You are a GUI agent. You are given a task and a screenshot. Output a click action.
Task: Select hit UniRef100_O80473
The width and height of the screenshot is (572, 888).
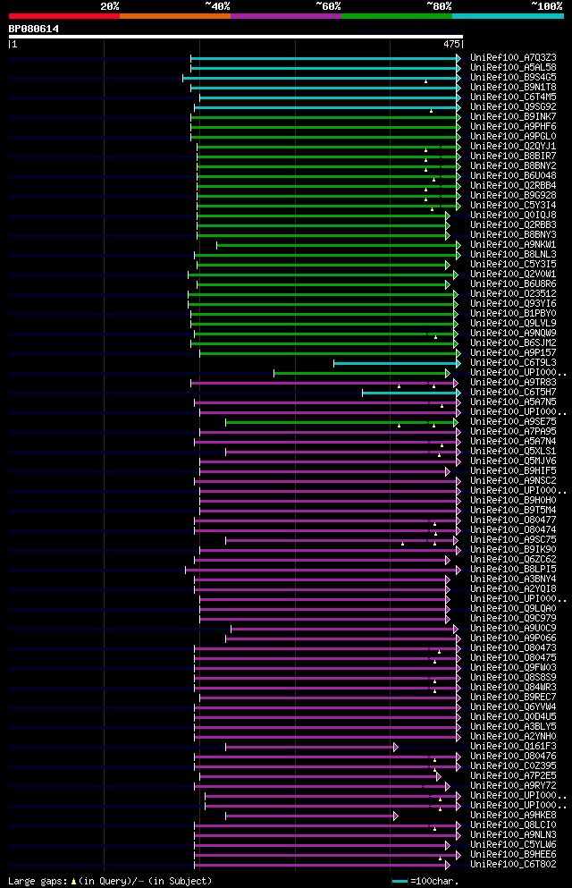tap(513, 647)
